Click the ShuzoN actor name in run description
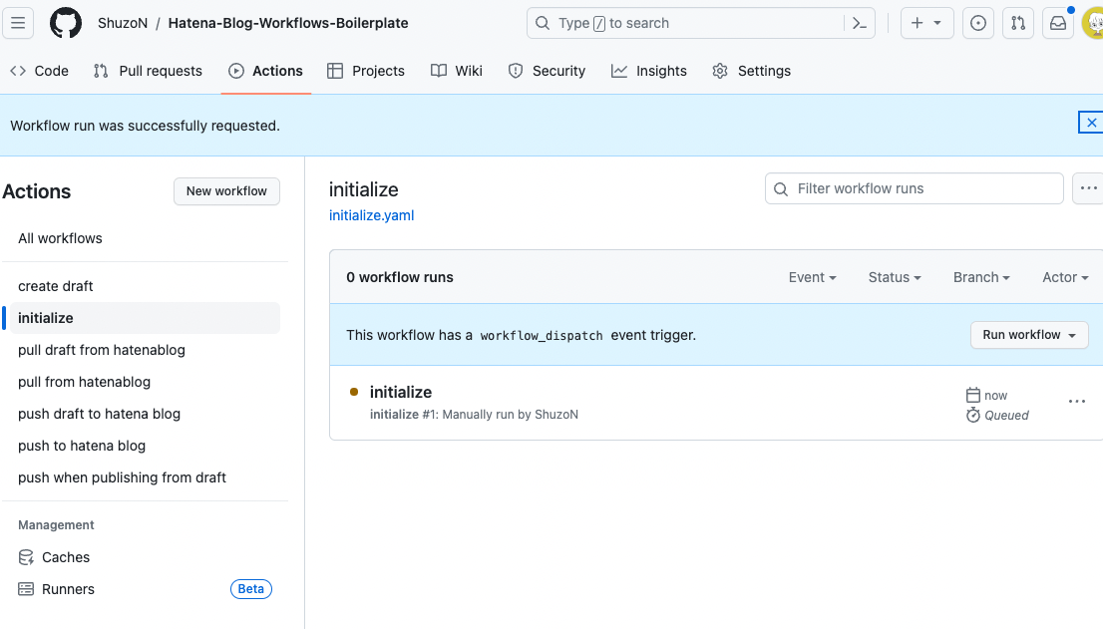The height and width of the screenshot is (629, 1103). pyautogui.click(x=556, y=415)
